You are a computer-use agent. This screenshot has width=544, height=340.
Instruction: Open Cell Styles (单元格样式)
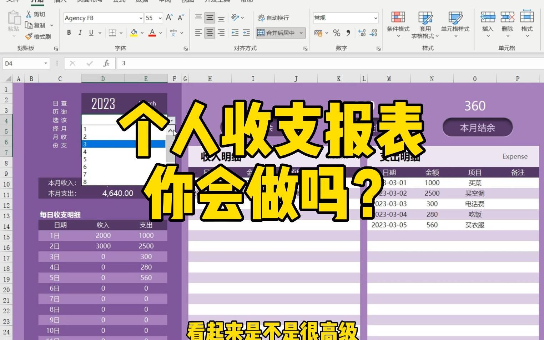point(455,24)
